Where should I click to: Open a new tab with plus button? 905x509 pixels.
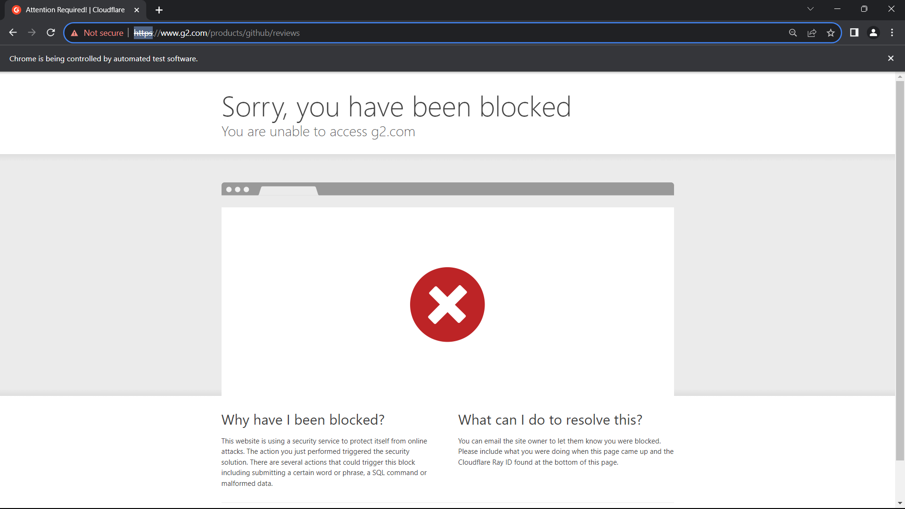click(x=159, y=10)
